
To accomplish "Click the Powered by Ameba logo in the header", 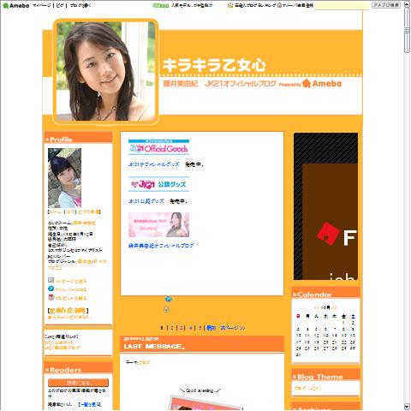I will pyautogui.click(x=310, y=84).
